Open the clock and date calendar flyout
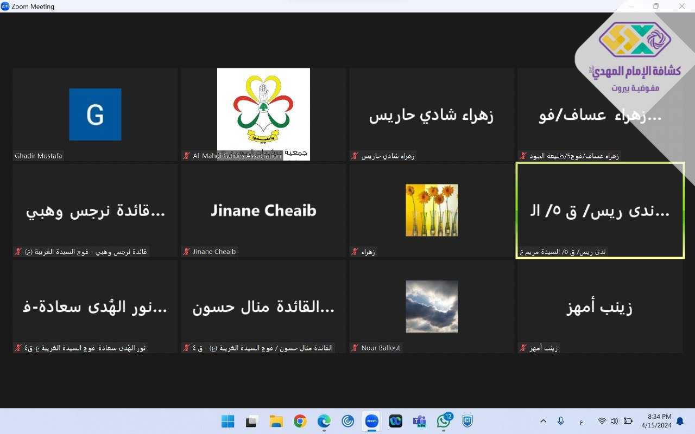Screen dimensions: 695x434 (x=656, y=421)
